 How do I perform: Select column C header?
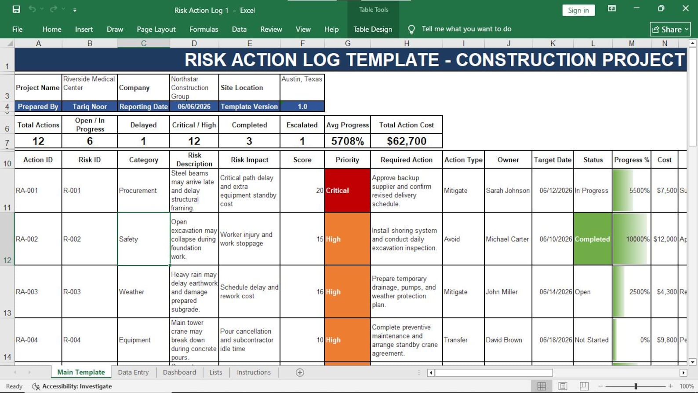[144, 43]
